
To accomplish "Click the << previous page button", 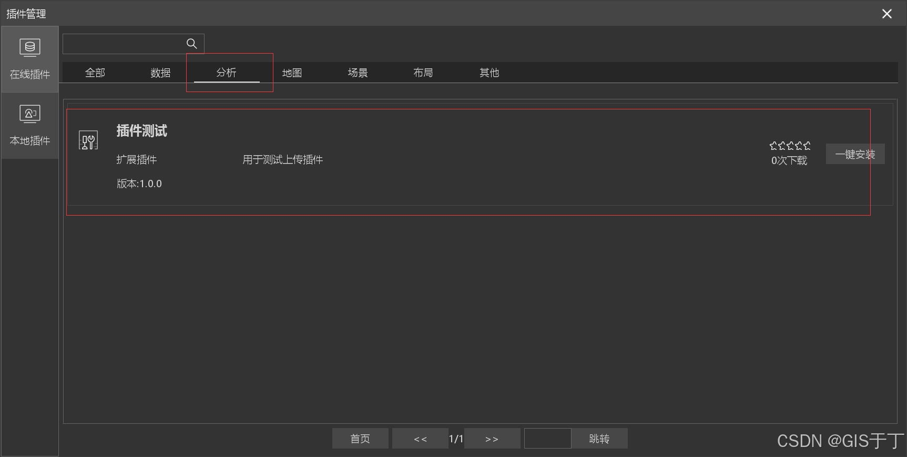I will (420, 439).
